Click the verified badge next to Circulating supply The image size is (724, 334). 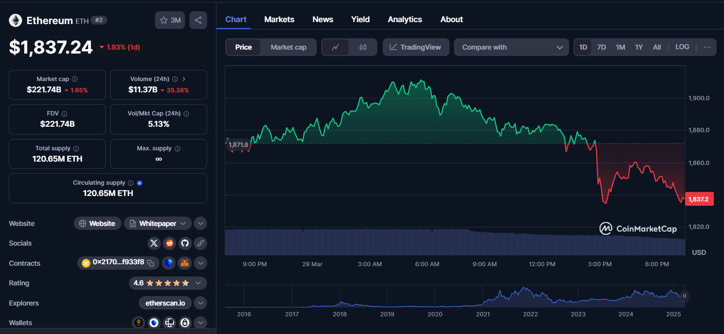(x=140, y=183)
